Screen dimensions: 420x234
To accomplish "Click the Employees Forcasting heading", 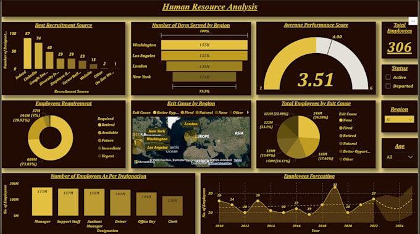I will (x=309, y=176).
